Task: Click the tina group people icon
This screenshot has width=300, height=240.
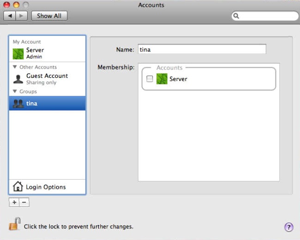Action: click(x=18, y=104)
